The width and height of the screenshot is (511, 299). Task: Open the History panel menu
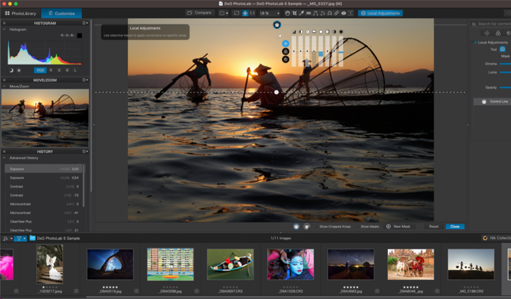[85, 151]
